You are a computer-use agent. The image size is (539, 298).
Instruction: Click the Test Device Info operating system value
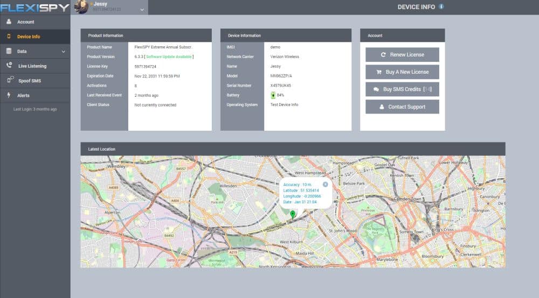[x=284, y=105]
